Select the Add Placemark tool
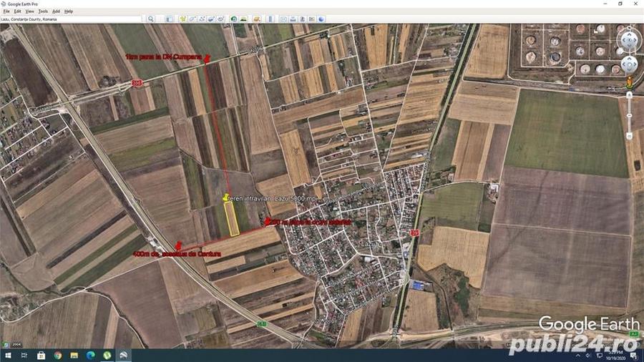 pos(183,19)
